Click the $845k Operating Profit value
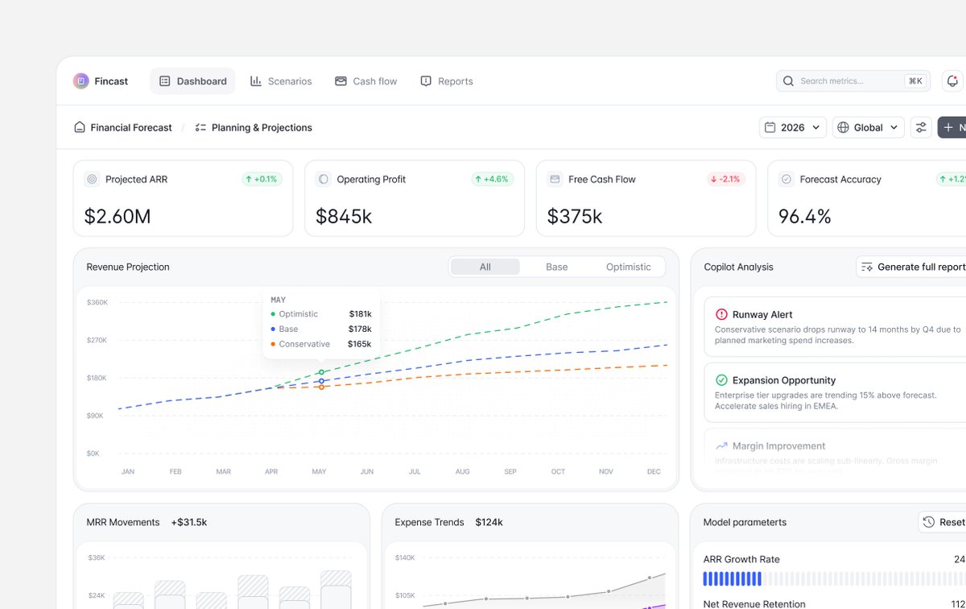The image size is (966, 609). pyautogui.click(x=344, y=216)
